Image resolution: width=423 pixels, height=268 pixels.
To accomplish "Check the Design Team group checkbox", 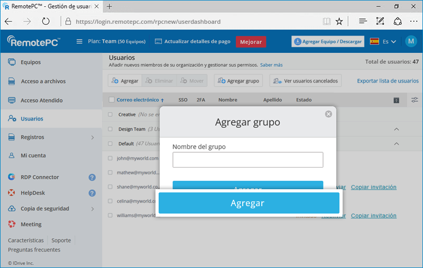I will [111, 129].
